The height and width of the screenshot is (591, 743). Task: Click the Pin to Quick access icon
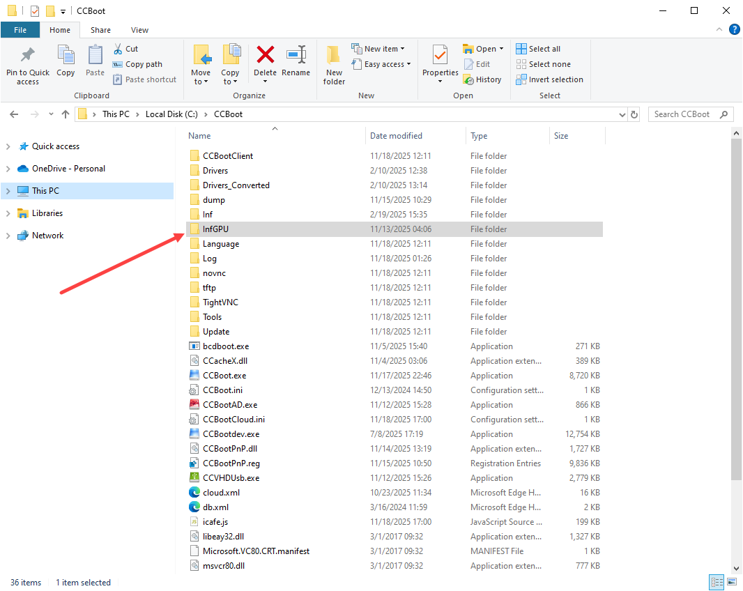[28, 56]
